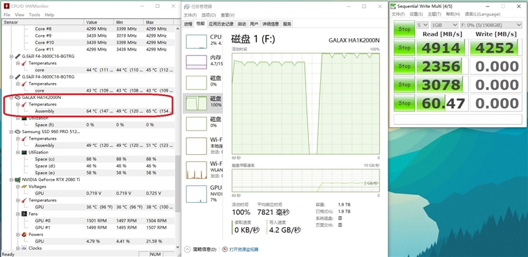Click the HWMonitor vertical scrollbar thumb
Screen dimensions: 528x257
click(x=178, y=183)
